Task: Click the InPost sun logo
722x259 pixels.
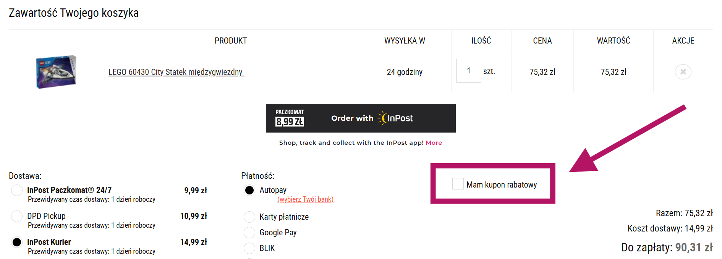Action: click(383, 118)
